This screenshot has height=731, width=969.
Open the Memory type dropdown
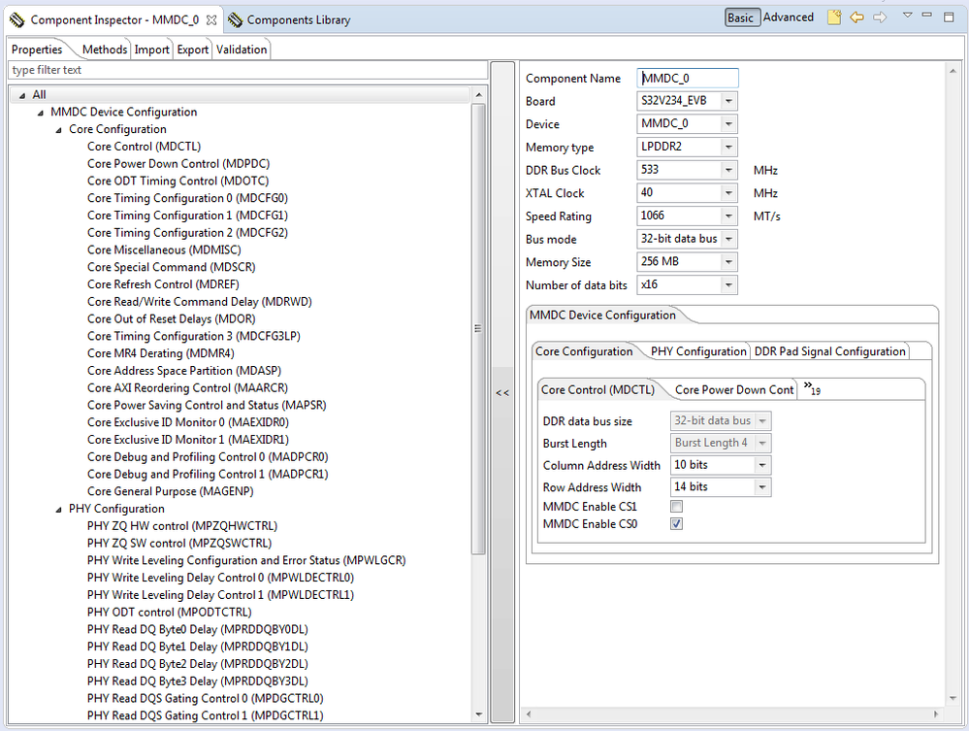pyautogui.click(x=728, y=147)
